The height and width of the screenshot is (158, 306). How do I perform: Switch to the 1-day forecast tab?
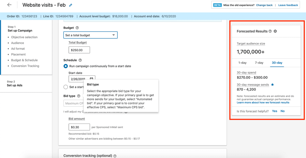(x=242, y=63)
